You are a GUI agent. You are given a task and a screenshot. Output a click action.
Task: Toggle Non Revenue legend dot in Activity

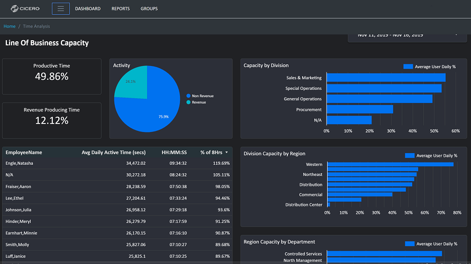(188, 96)
